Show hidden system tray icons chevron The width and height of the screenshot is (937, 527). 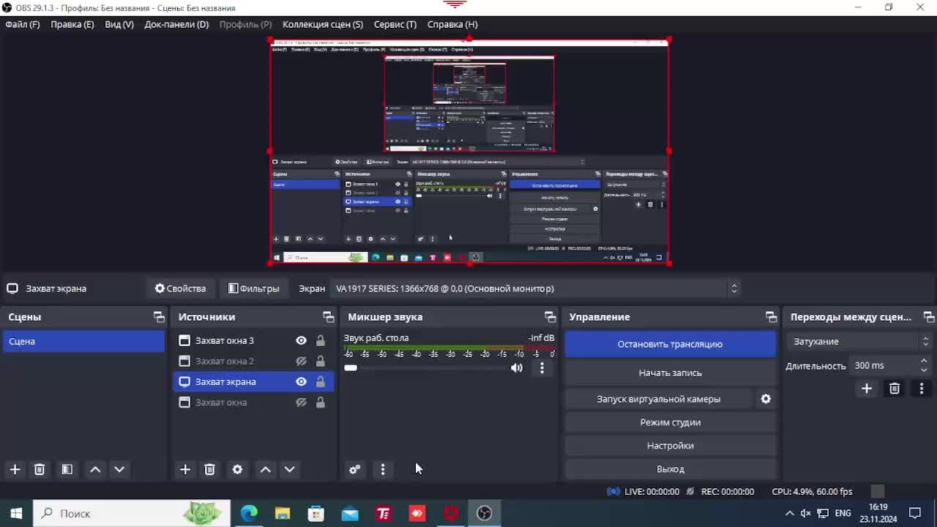pyautogui.click(x=789, y=513)
